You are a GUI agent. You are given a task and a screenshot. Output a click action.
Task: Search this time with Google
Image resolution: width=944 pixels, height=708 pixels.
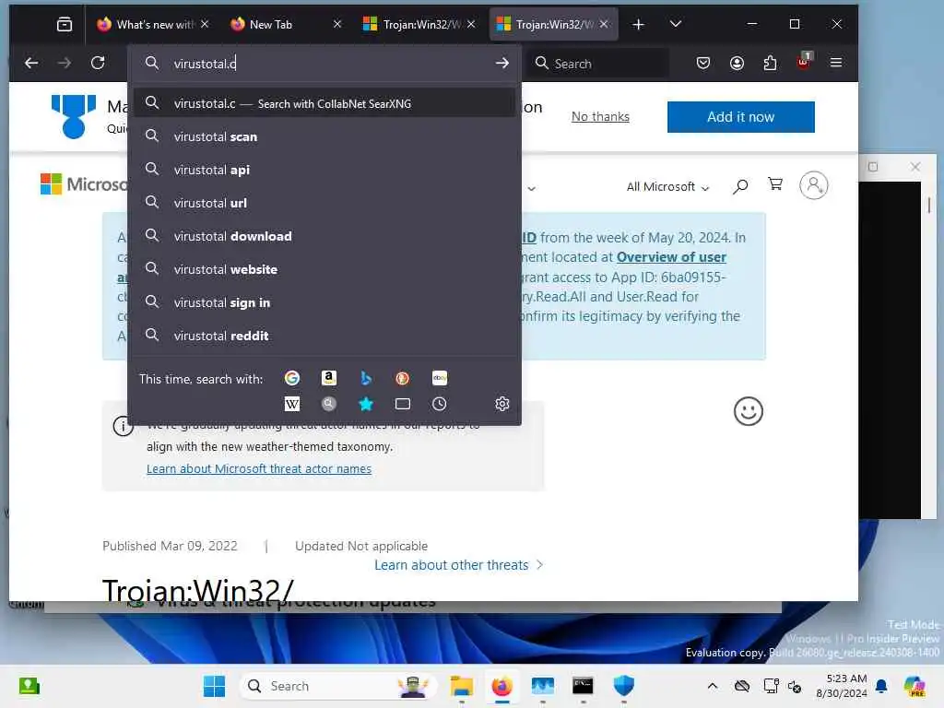pyautogui.click(x=292, y=378)
